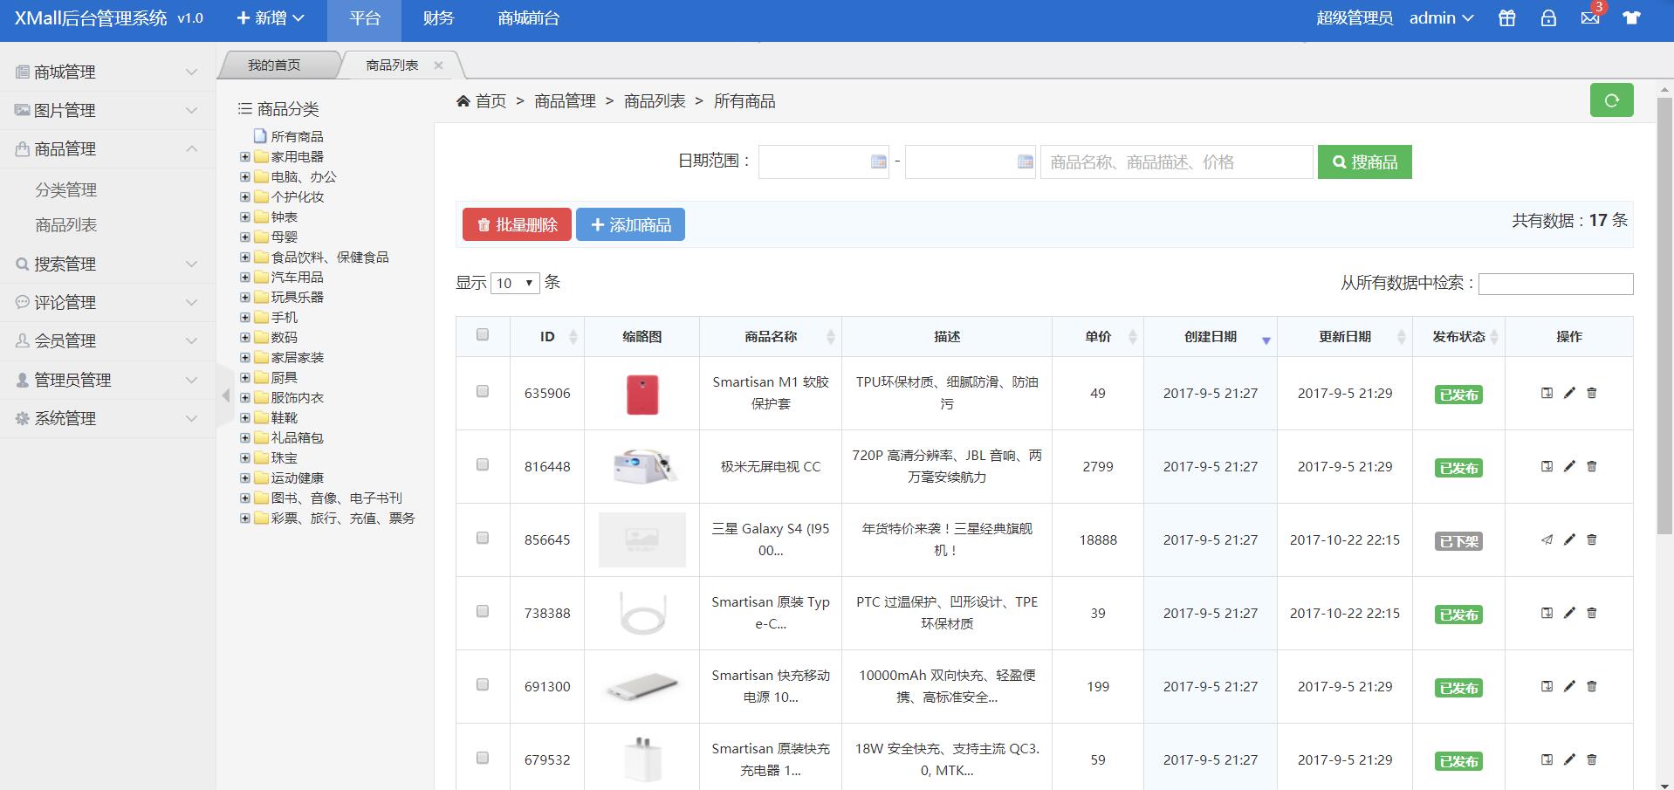Open the gift icon in the top bar
The image size is (1674, 790).
[1506, 18]
